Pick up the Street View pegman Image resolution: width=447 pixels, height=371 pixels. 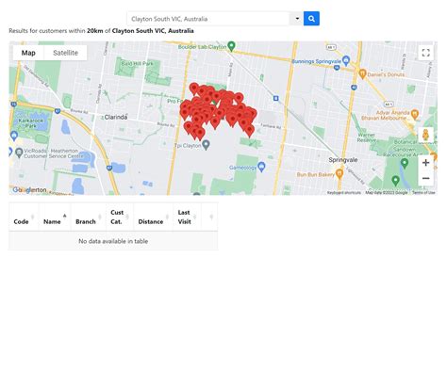click(425, 135)
